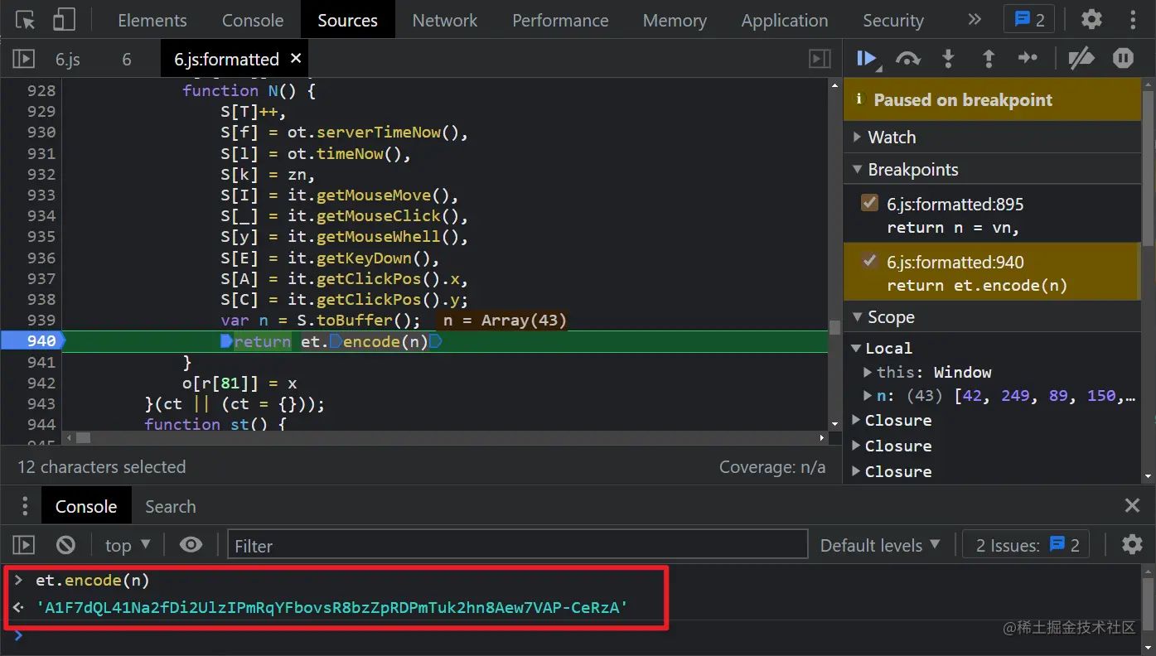Image resolution: width=1156 pixels, height=656 pixels.
Task: Toggle the device toolbar icon
Action: click(64, 20)
